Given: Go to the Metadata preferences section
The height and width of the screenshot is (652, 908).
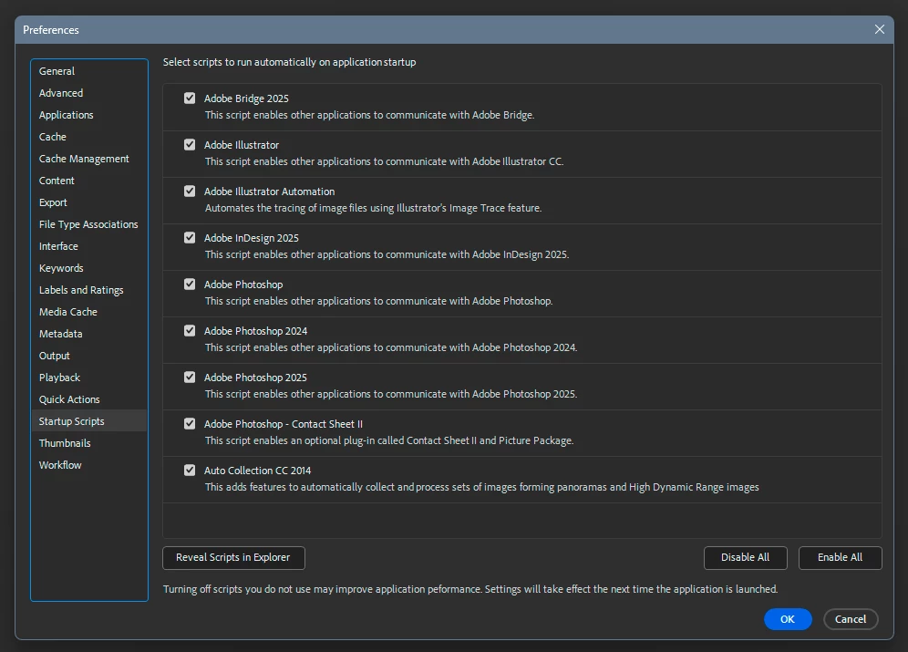Looking at the screenshot, I should pos(89,334).
